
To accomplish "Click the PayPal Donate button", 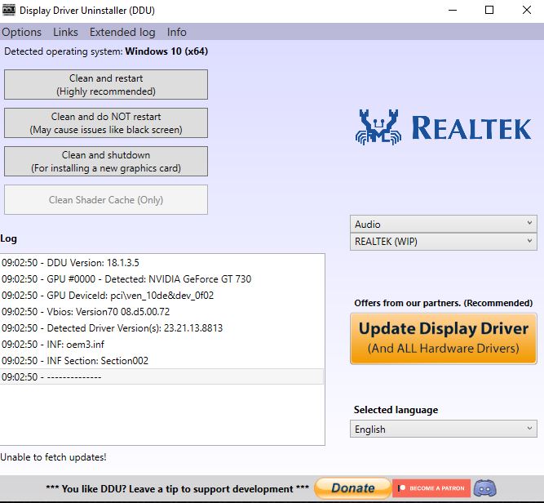I will pyautogui.click(x=352, y=488).
